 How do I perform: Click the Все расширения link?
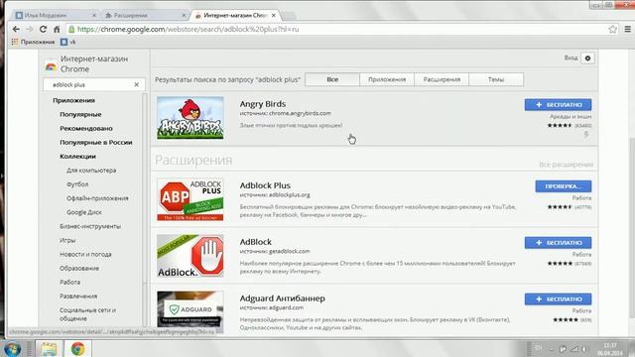click(x=567, y=165)
